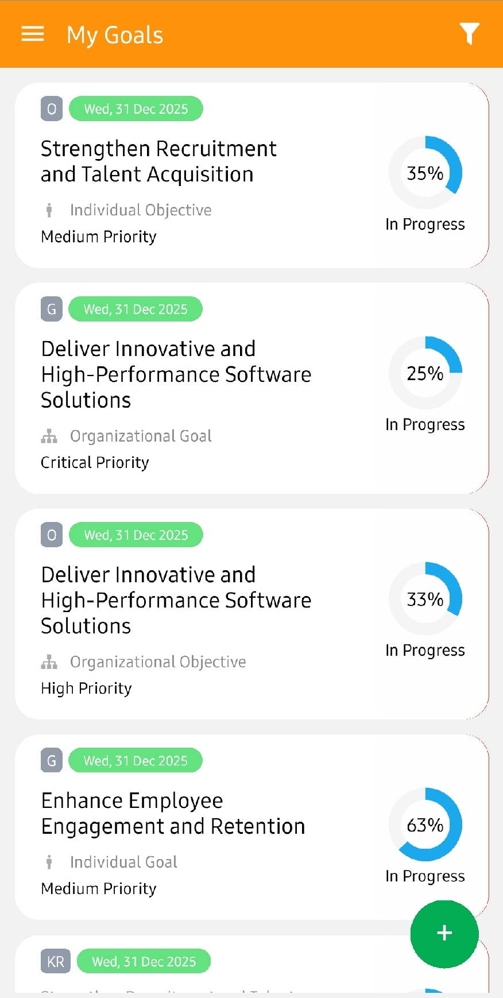
Task: Click the person icon beside Individual Goal
Action: (x=49, y=862)
